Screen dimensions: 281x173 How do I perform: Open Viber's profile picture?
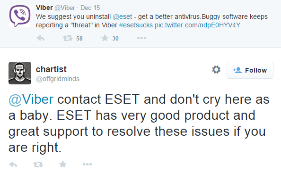tap(20, 16)
